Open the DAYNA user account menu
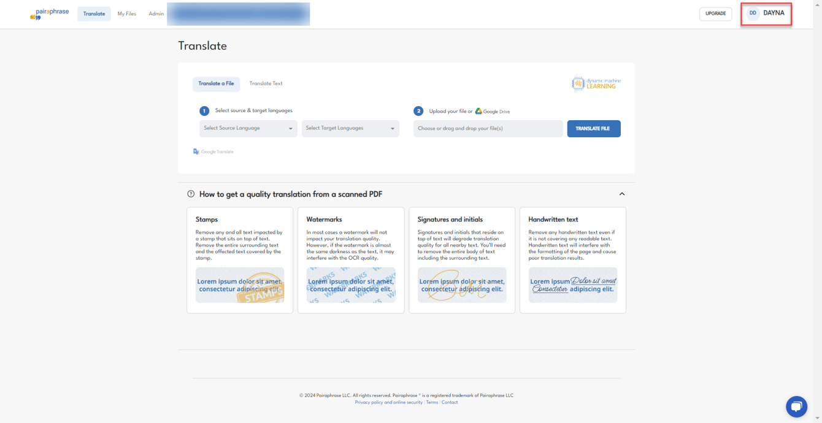 (x=766, y=13)
